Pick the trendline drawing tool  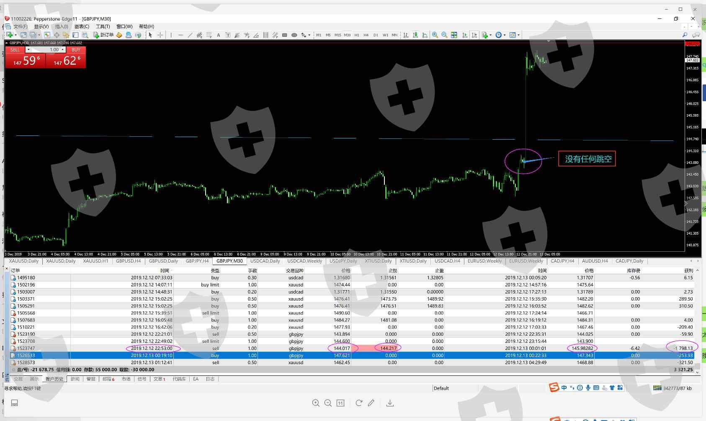(190, 35)
